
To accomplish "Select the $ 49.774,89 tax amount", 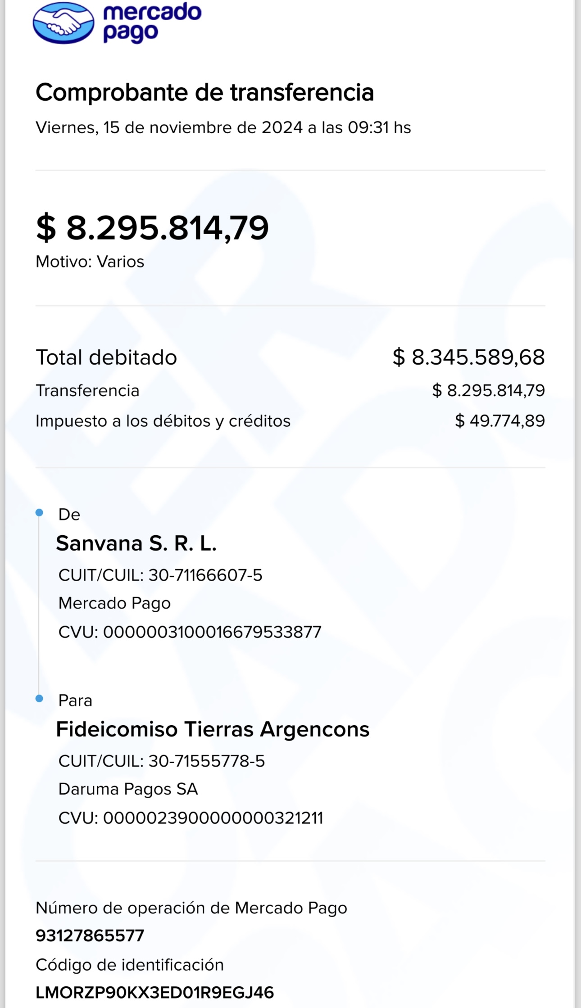I will (x=500, y=421).
